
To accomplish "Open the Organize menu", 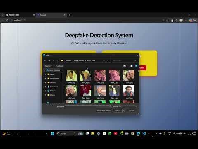I will click(48, 66).
